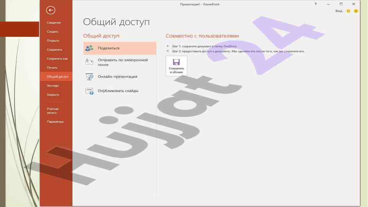Click the Опубликовать слайды icon
The width and height of the screenshot is (368, 207).
point(89,91)
